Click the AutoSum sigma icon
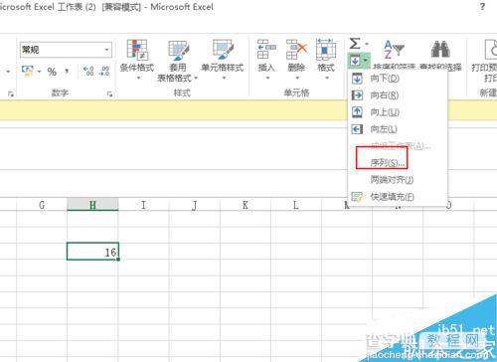The height and width of the screenshot is (362, 497). click(355, 44)
